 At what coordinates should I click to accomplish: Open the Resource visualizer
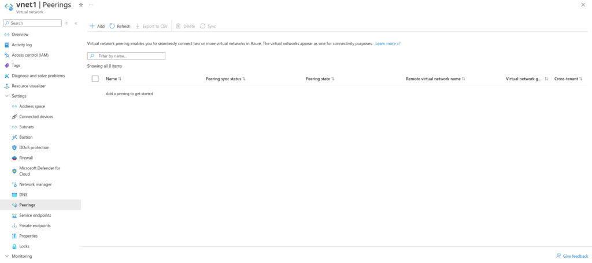tap(28, 86)
